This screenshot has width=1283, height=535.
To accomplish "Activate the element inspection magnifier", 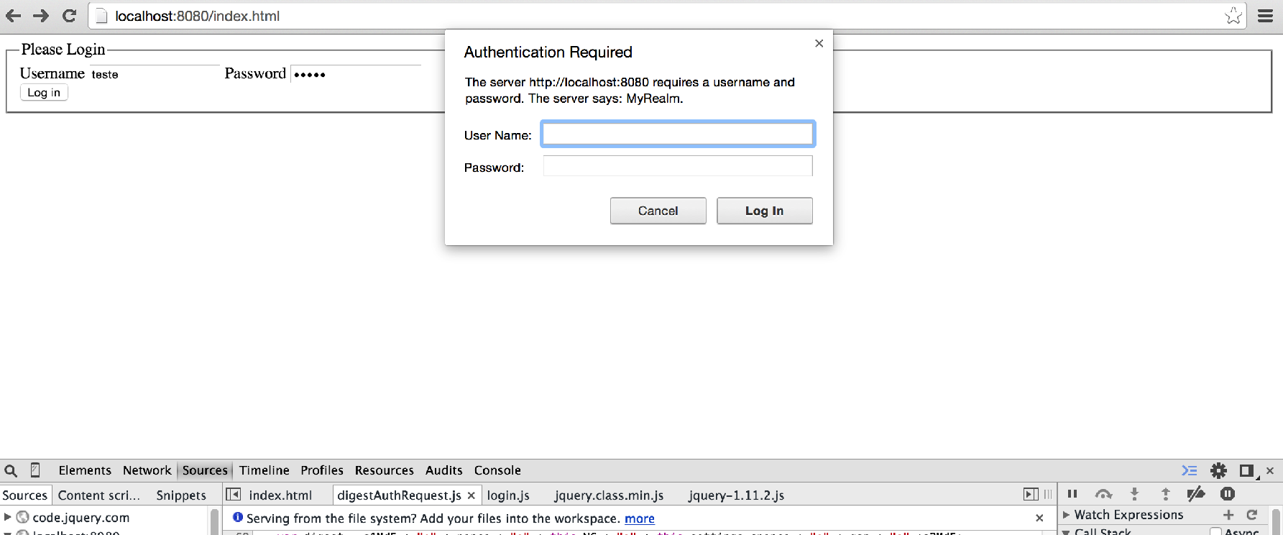I will click(x=12, y=470).
